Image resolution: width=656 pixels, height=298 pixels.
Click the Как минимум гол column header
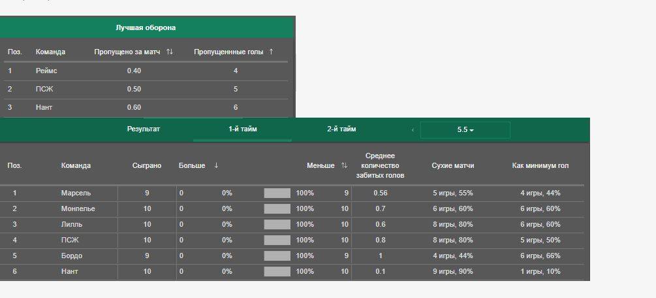(540, 165)
